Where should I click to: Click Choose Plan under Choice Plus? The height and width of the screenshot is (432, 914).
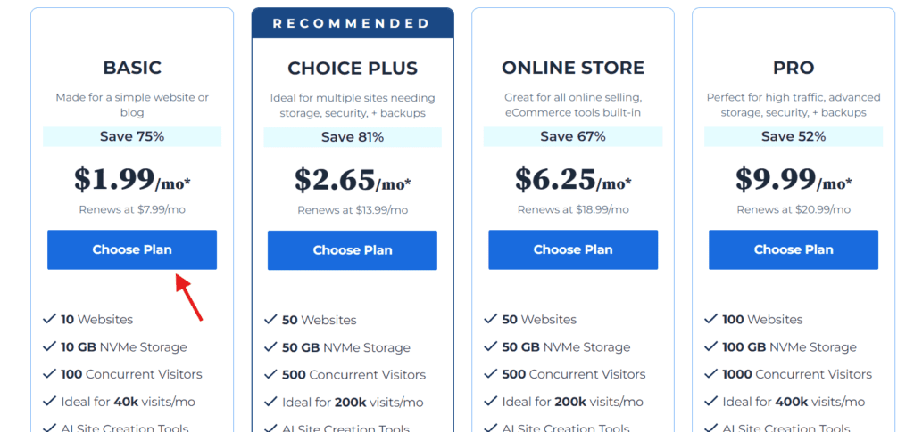click(352, 250)
